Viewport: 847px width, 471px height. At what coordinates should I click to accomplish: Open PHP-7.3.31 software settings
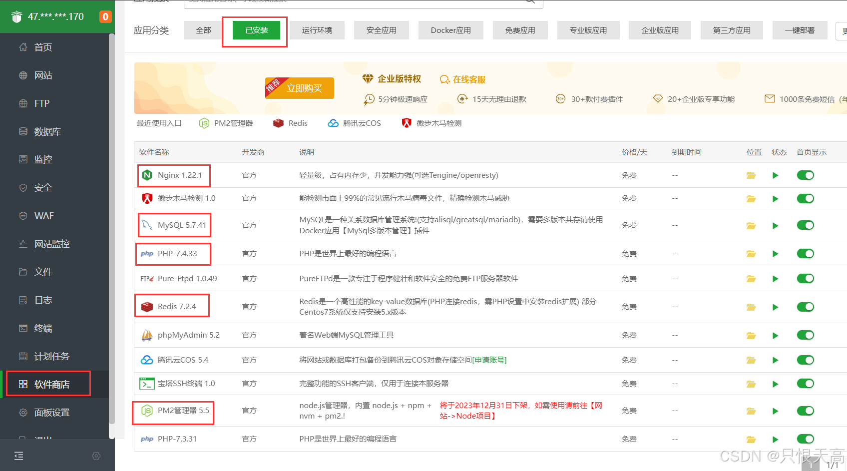click(177, 439)
